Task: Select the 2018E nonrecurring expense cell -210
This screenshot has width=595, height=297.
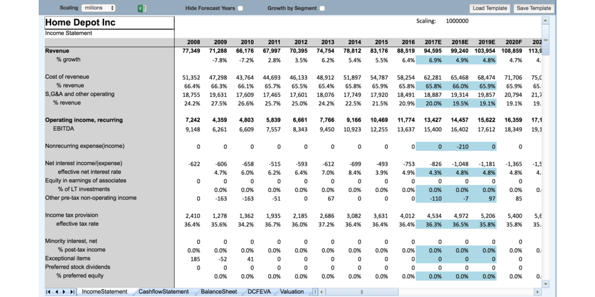Action: tap(456, 147)
